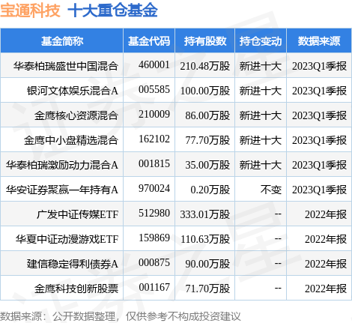Open 华泰柏瑞激励动力混合A row
This screenshot has width=352, height=323.
pos(61,165)
